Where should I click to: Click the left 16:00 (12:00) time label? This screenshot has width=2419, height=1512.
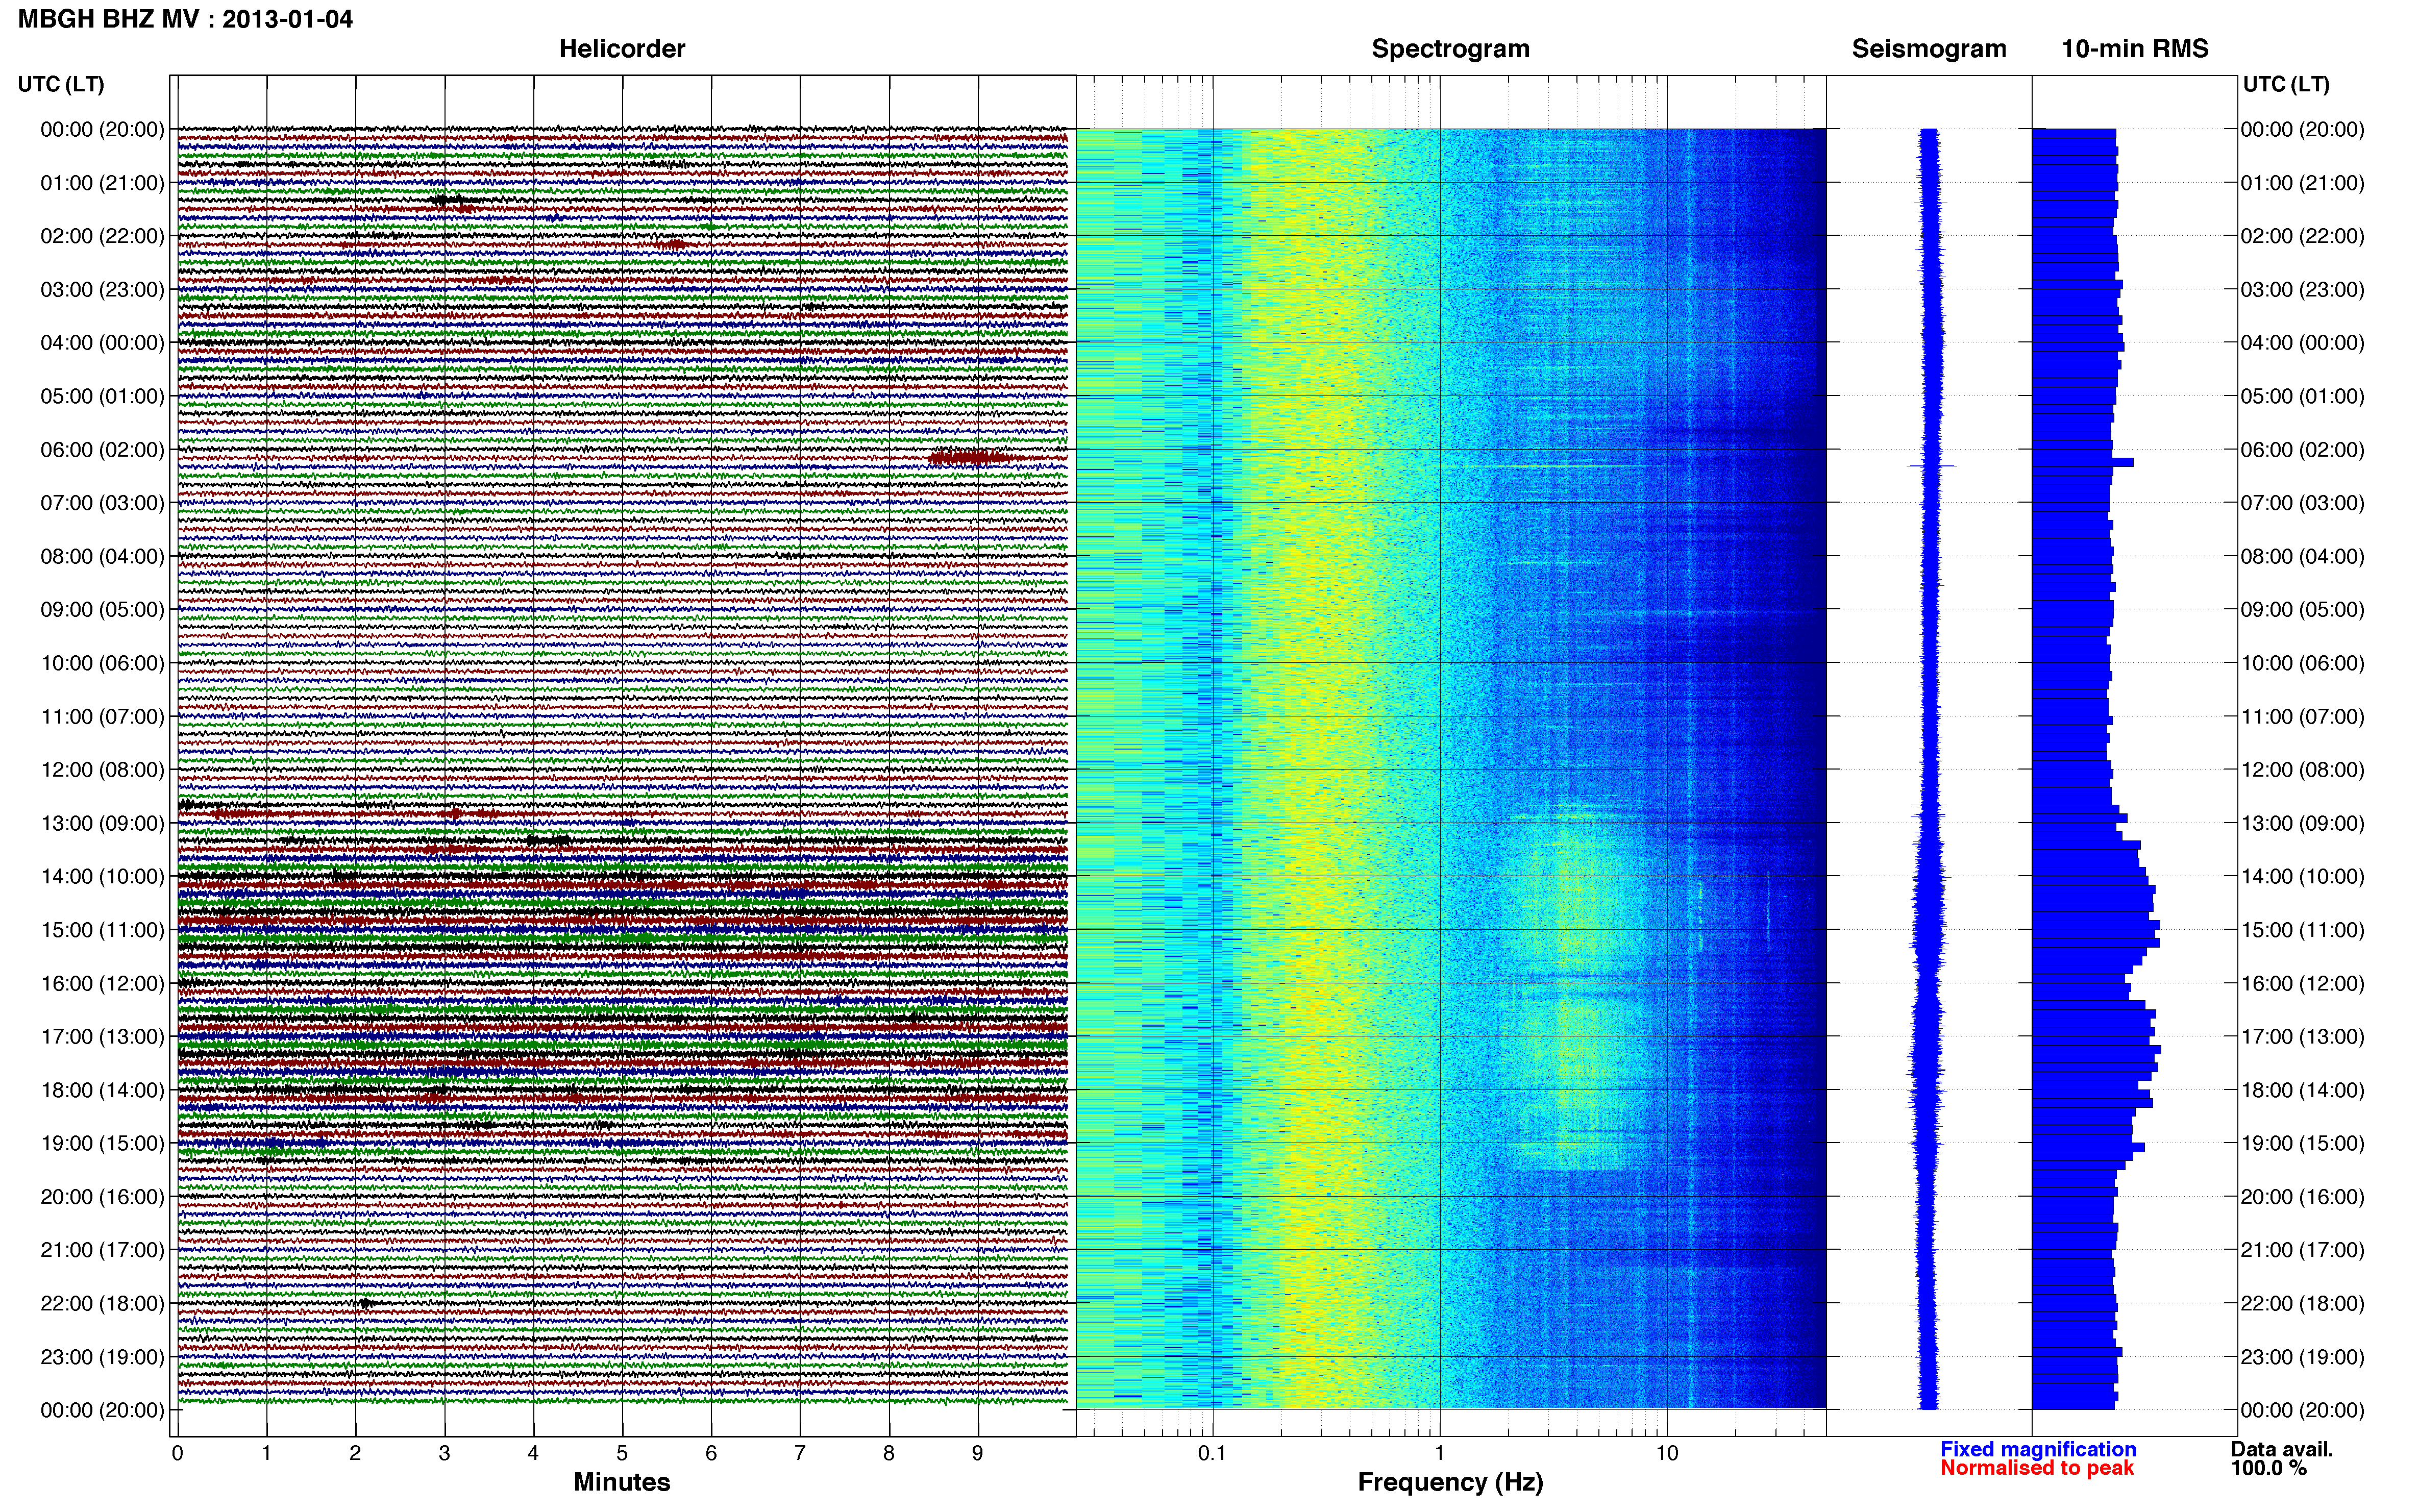tap(102, 983)
